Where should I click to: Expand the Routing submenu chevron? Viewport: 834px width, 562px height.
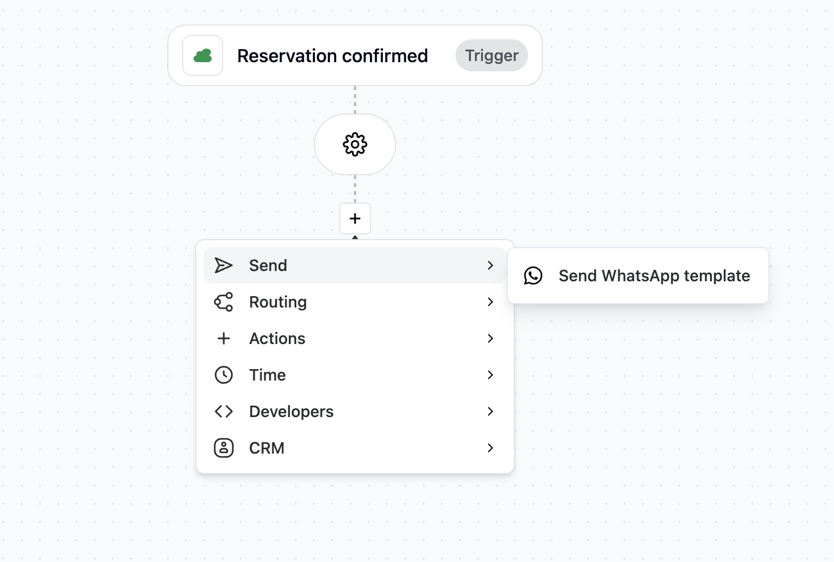[x=490, y=302]
